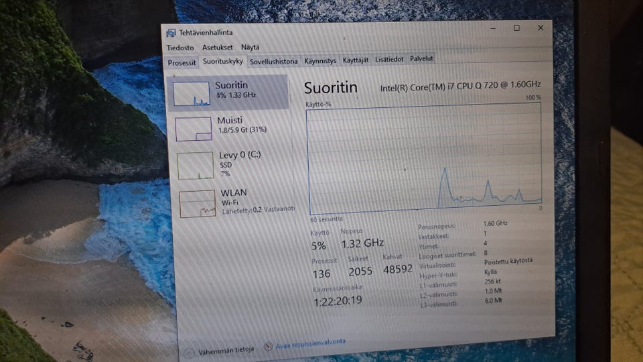
Task: Open the Sovellushistoria tab
Action: coord(273,62)
